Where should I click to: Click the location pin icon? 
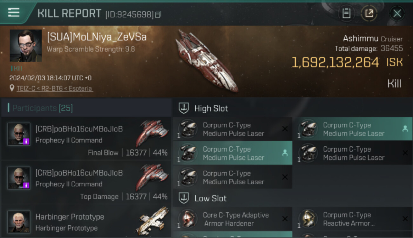(12, 88)
